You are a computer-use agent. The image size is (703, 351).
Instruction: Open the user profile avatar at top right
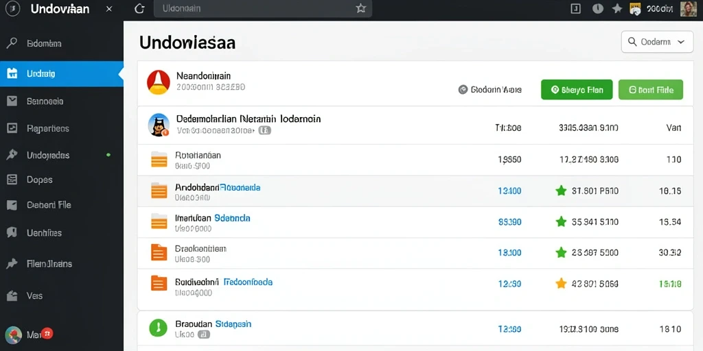[x=688, y=9]
